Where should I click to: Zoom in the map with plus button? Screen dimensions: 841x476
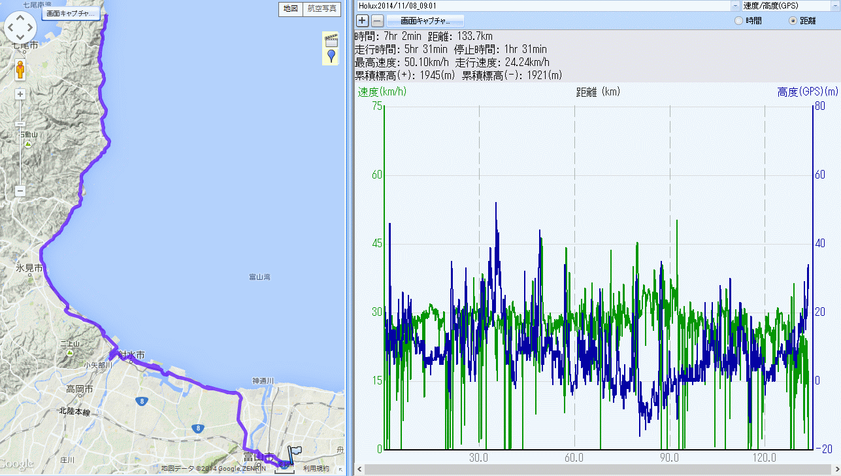[20, 94]
